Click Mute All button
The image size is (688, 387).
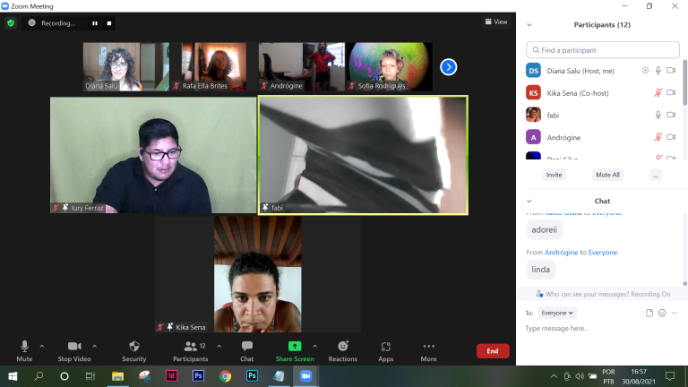click(607, 175)
